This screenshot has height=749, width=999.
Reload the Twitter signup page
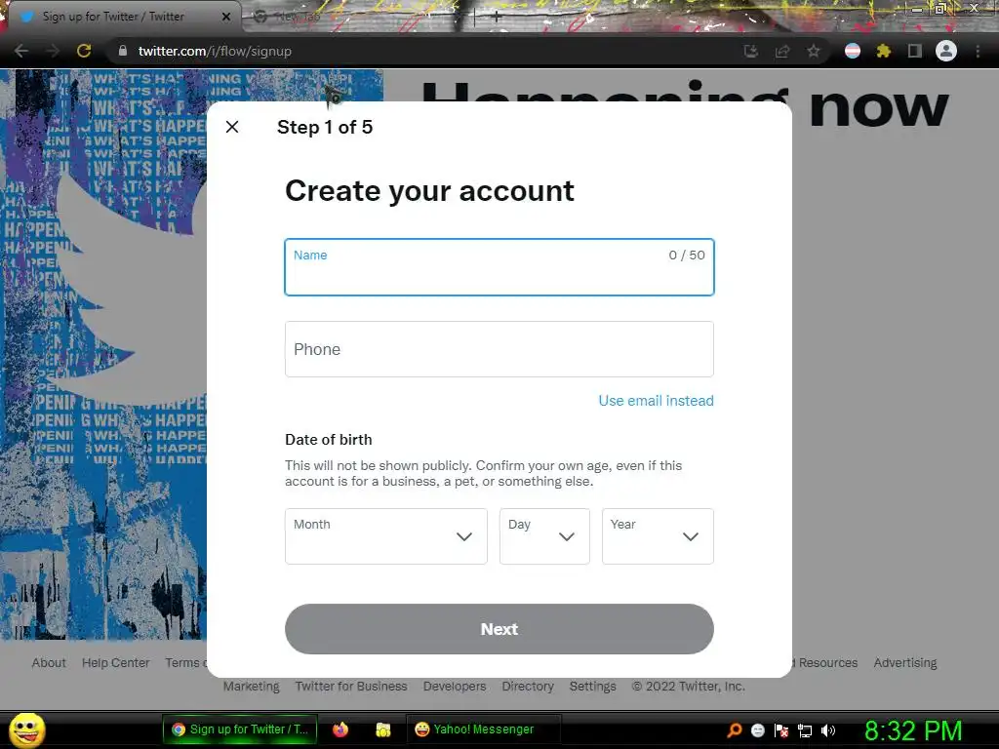[x=84, y=51]
